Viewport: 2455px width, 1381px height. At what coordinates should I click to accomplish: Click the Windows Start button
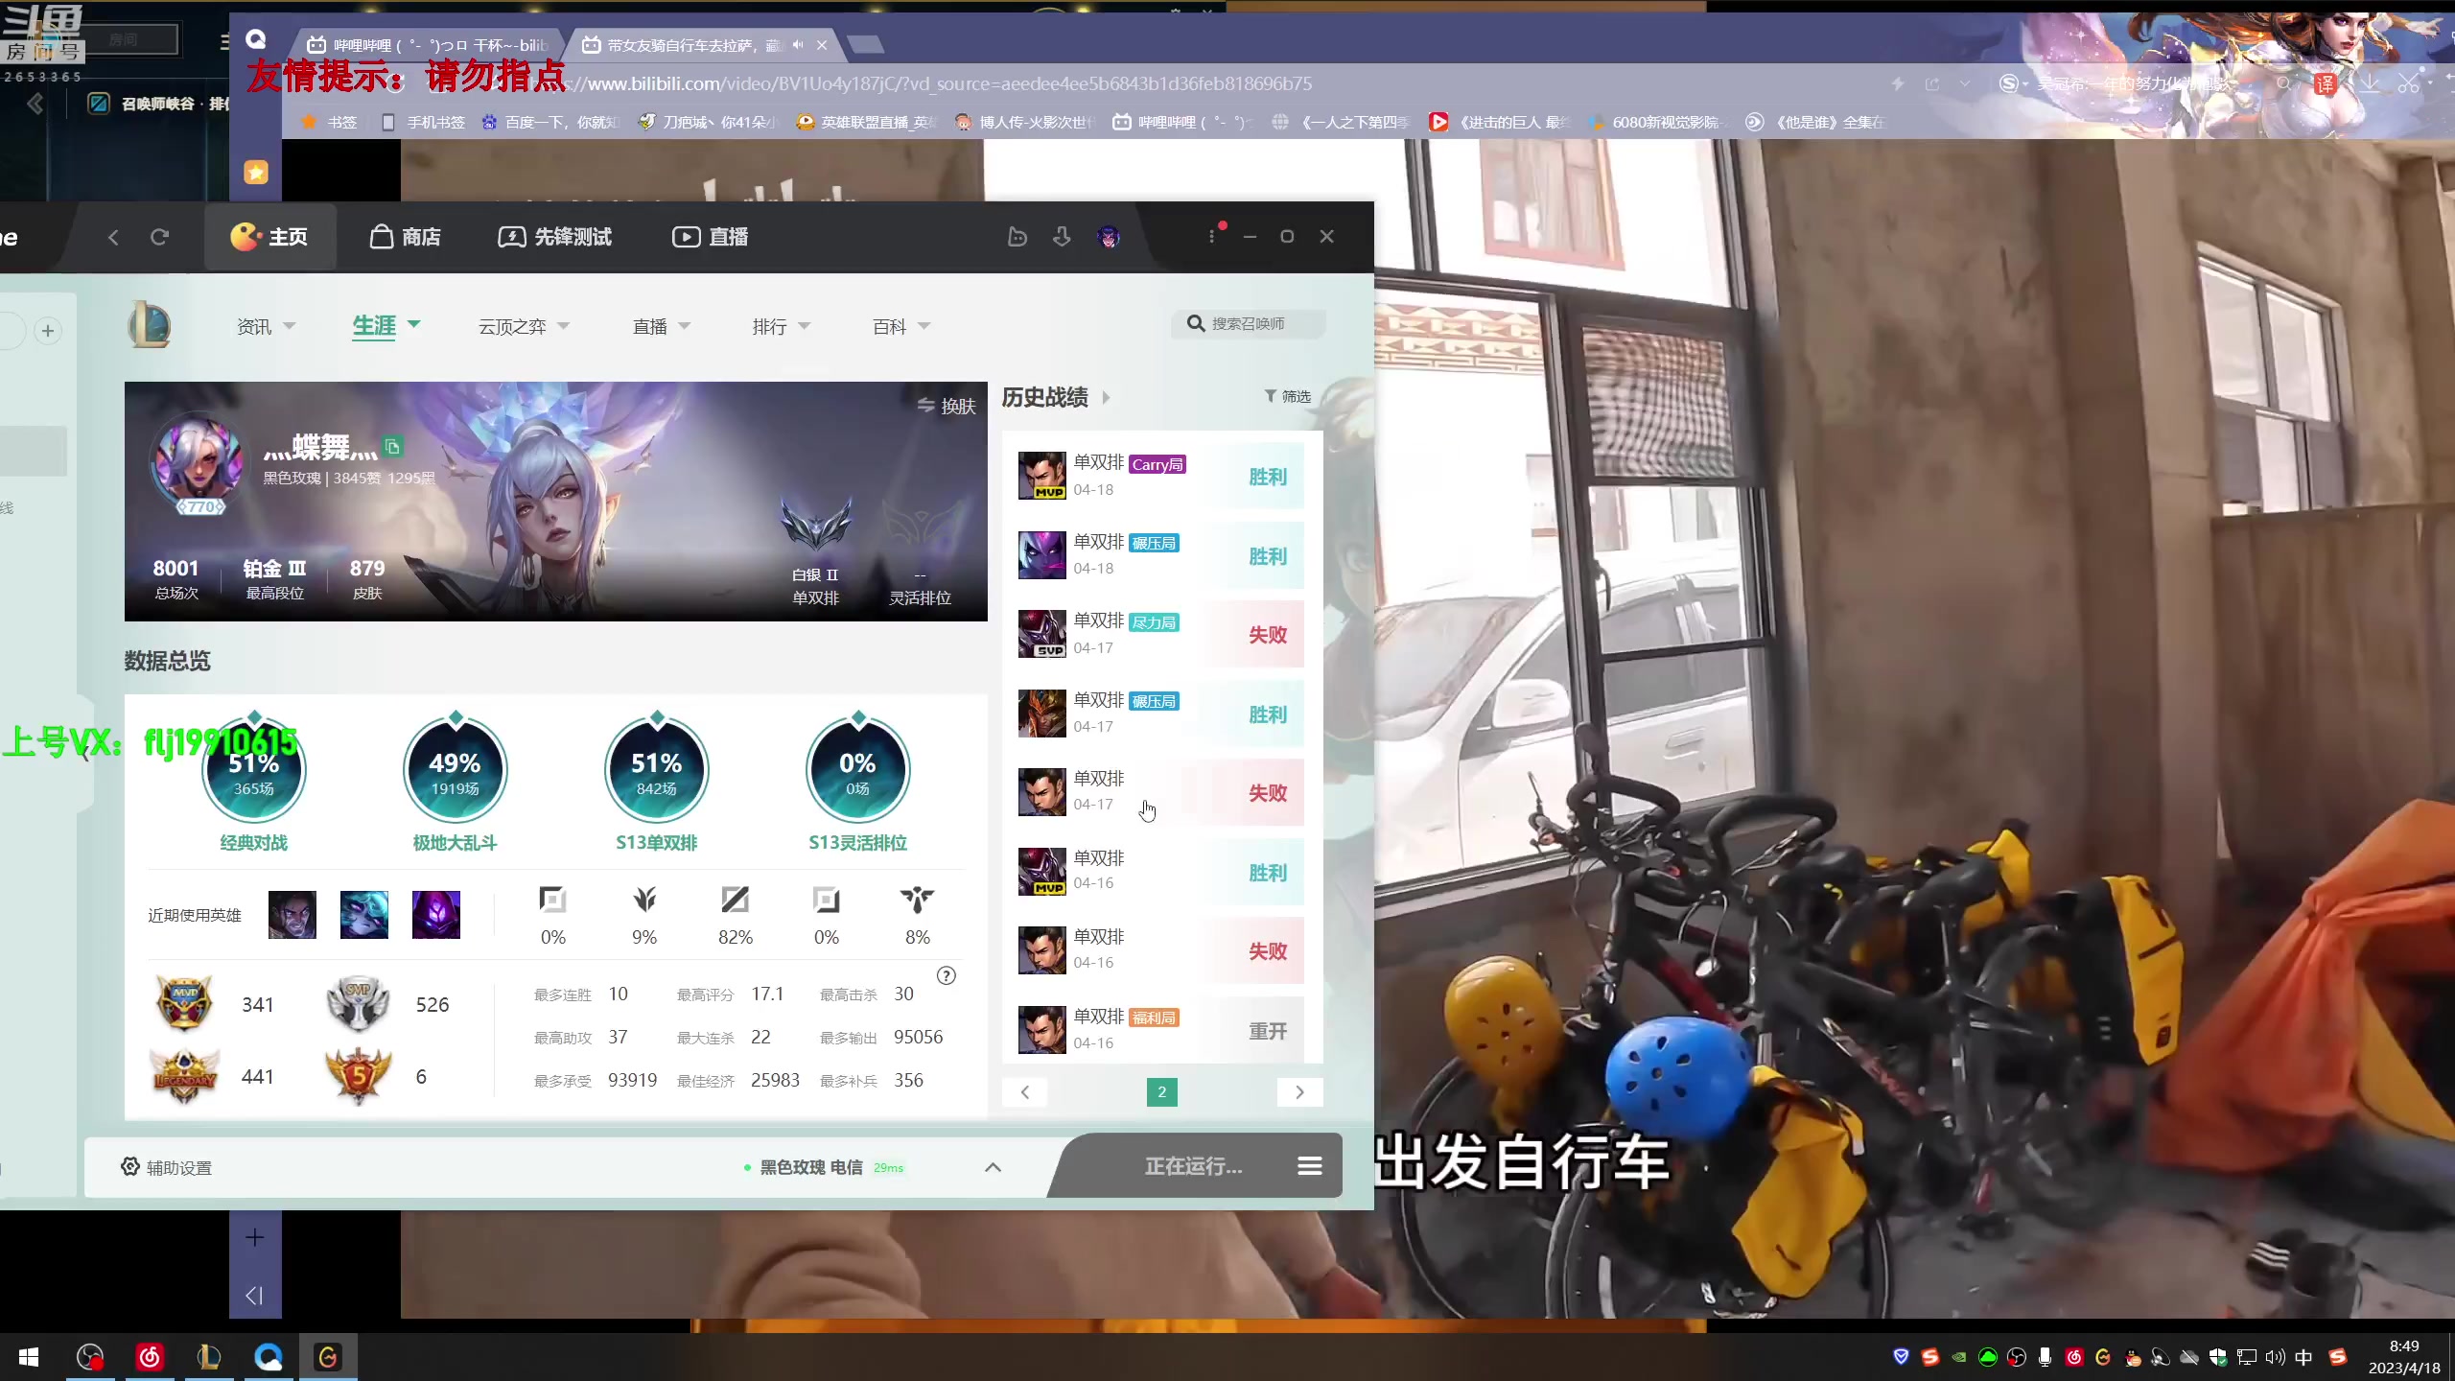tap(29, 1357)
